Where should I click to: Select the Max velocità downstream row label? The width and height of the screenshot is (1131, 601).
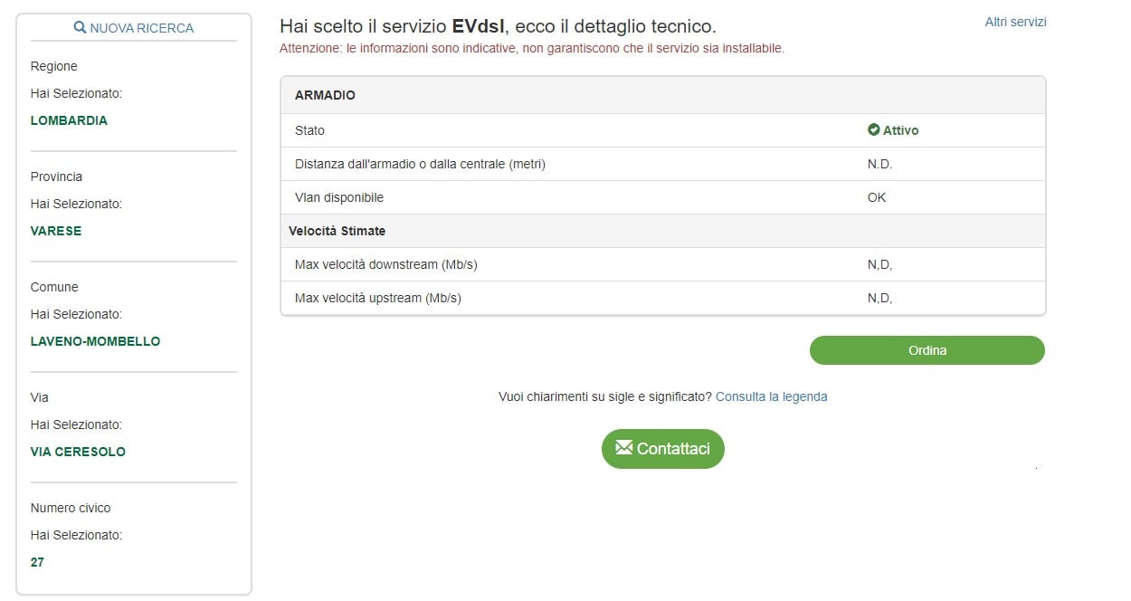385,264
